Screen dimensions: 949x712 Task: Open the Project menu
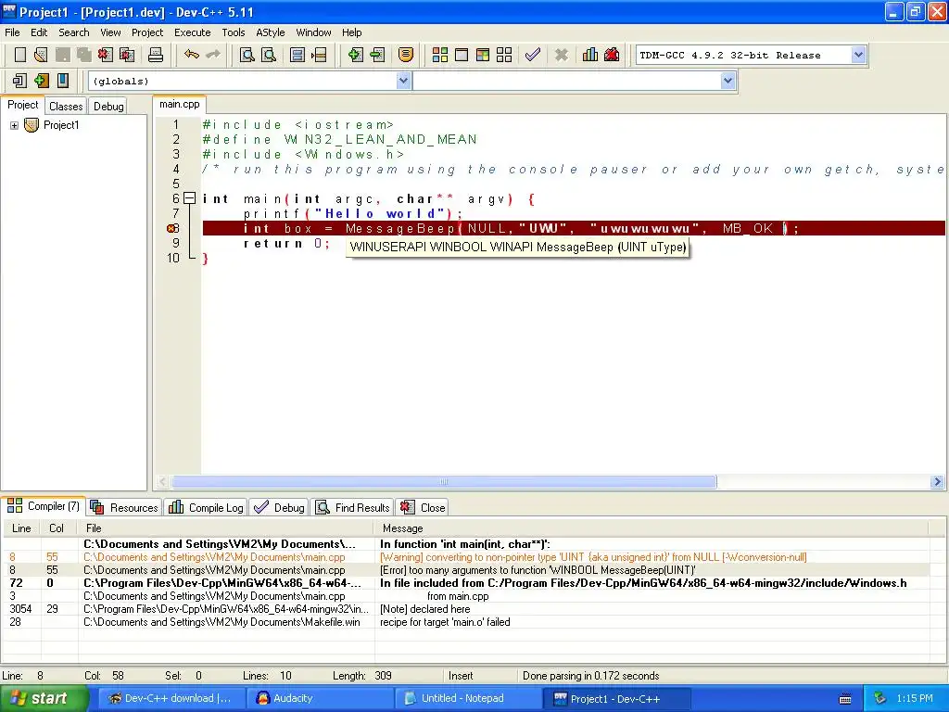coord(147,32)
